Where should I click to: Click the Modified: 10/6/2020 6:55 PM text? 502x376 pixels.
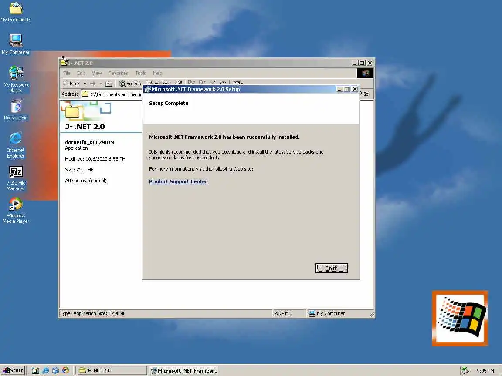[x=95, y=159]
